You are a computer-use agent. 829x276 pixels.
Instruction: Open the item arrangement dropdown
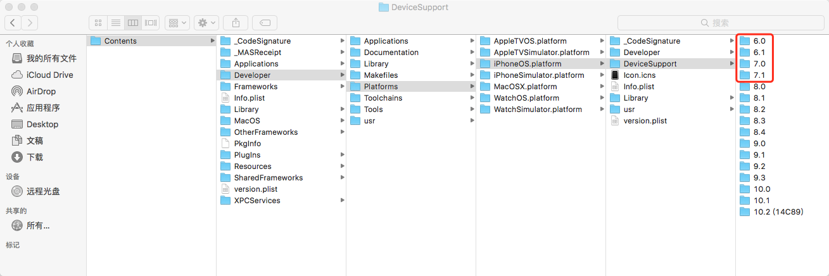177,23
